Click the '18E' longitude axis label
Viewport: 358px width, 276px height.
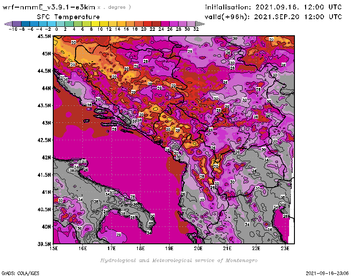coord(141,248)
